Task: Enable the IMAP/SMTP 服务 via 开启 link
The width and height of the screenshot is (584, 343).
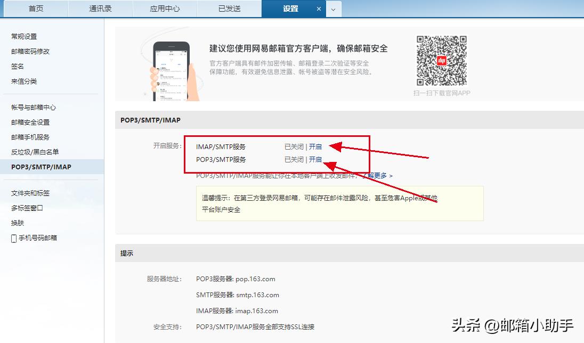Action: 315,146
